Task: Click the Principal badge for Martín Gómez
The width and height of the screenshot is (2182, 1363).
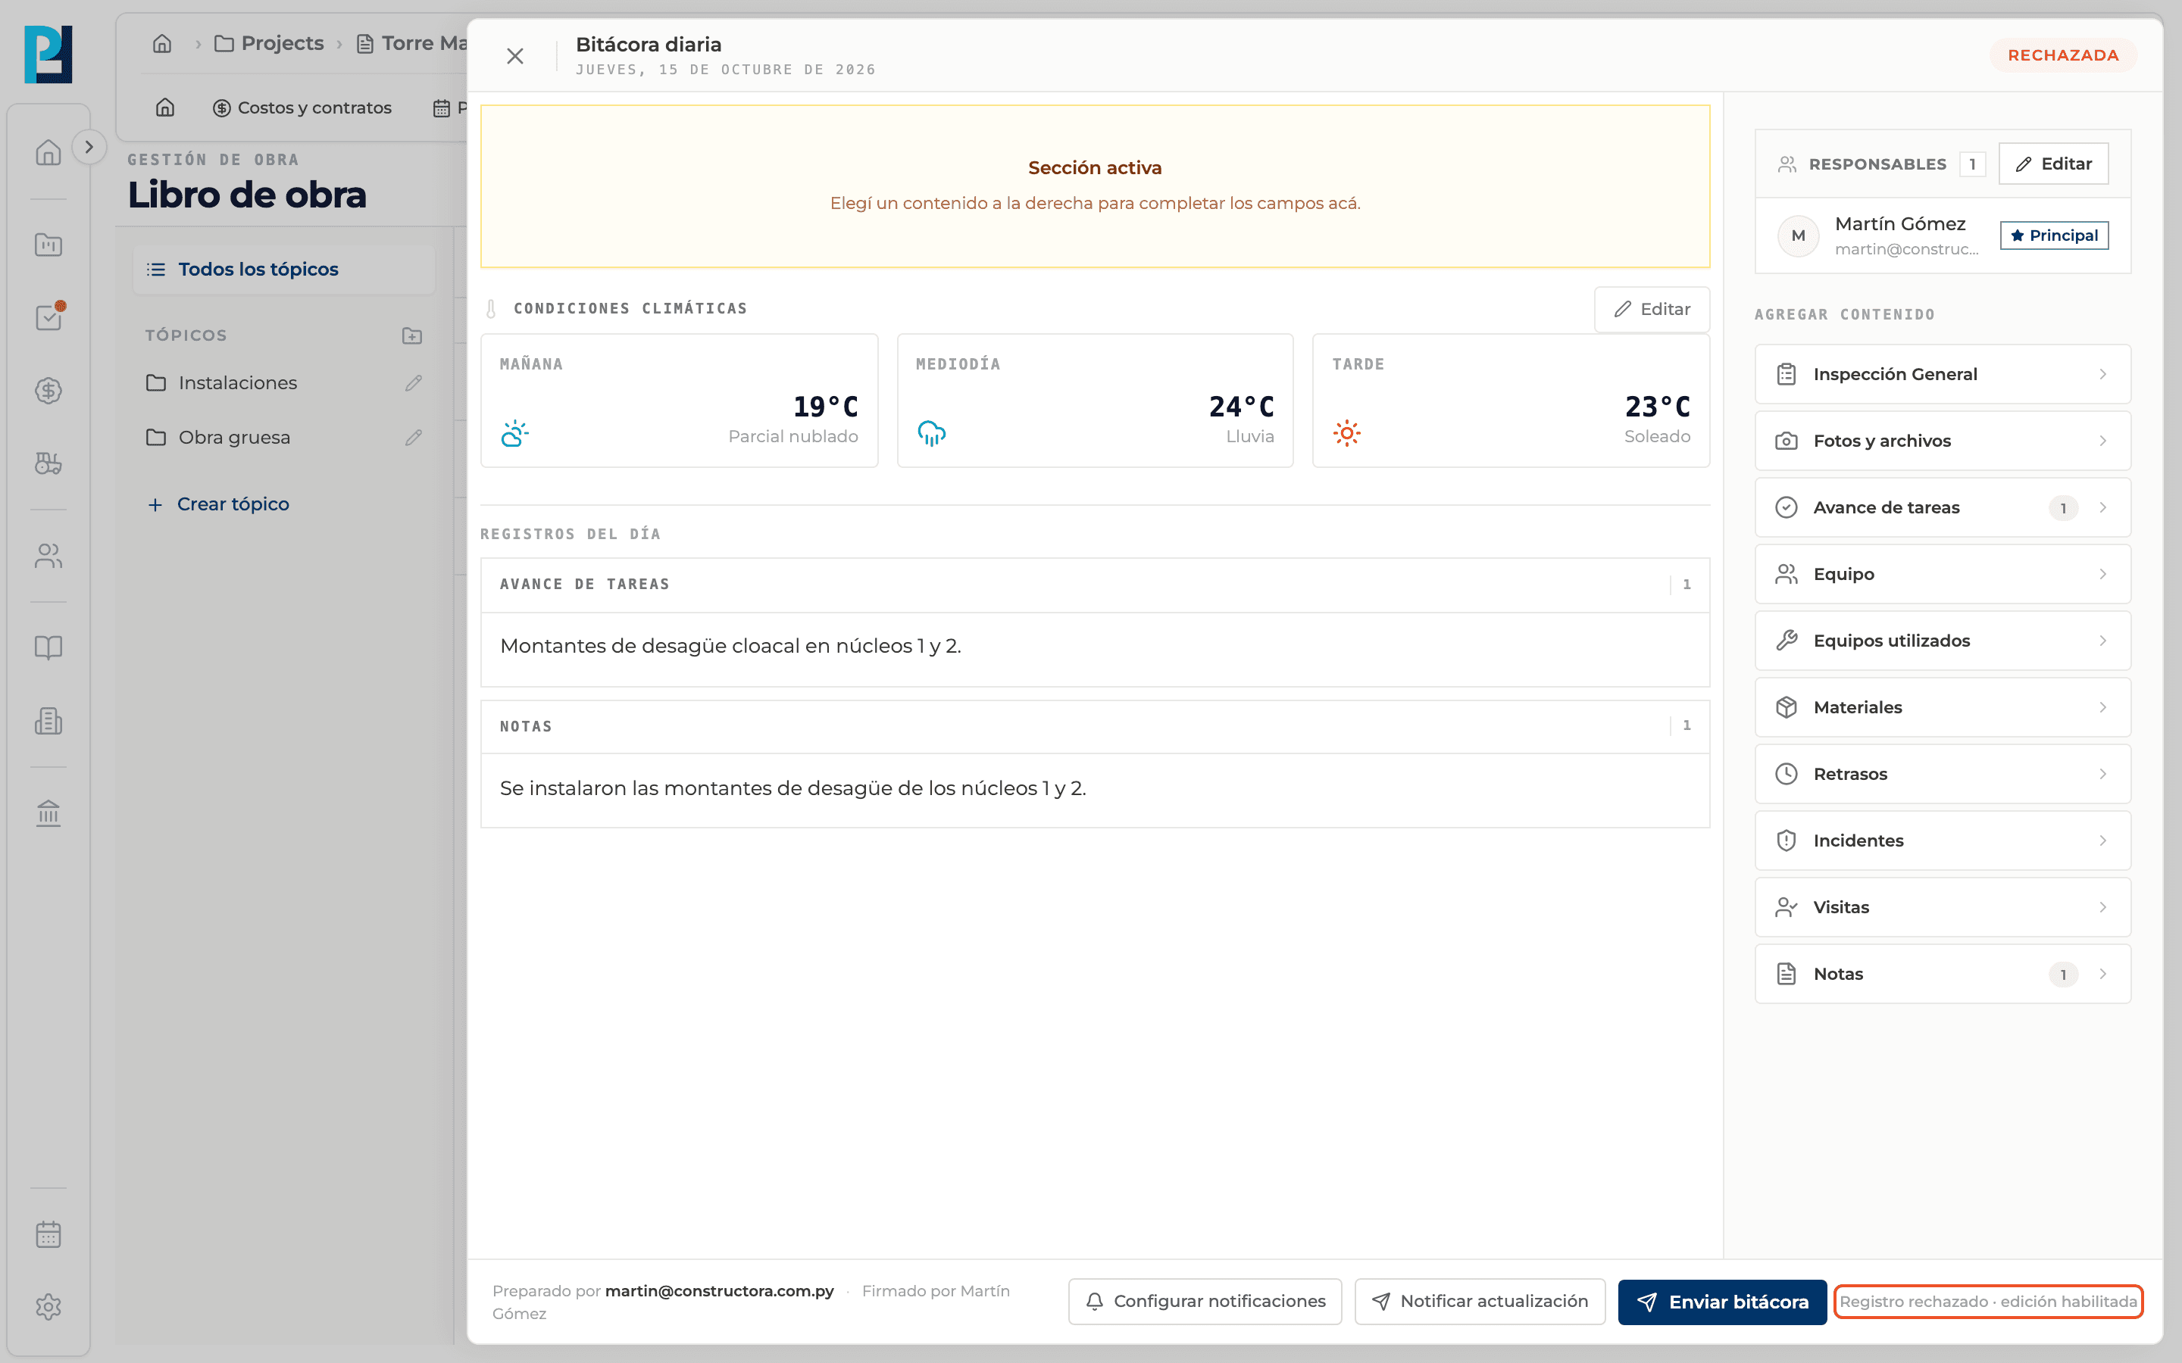Action: point(2054,235)
